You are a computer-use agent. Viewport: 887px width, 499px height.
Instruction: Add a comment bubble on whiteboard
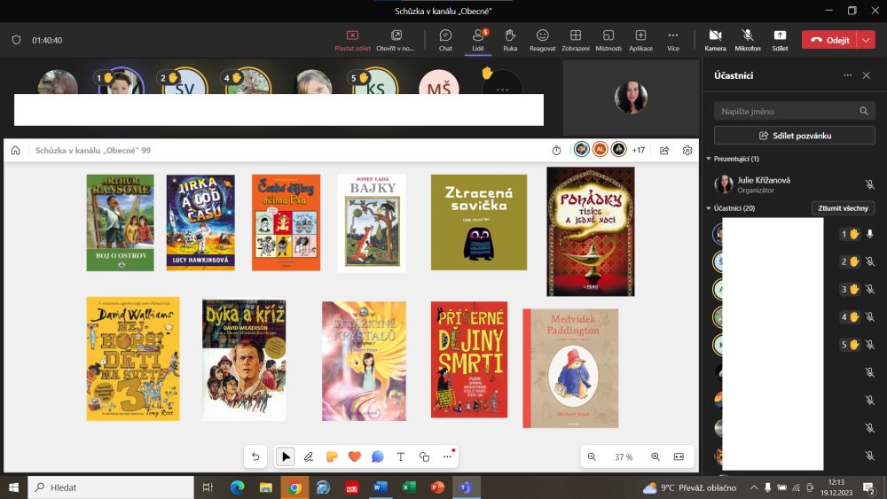pos(377,456)
